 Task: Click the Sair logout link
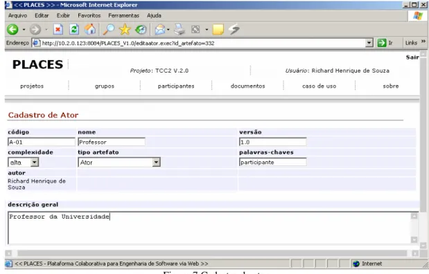pos(412,57)
